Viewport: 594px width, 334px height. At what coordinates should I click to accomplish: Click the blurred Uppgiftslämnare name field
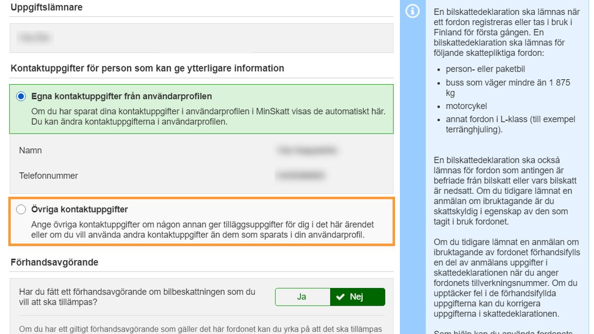tap(35, 38)
